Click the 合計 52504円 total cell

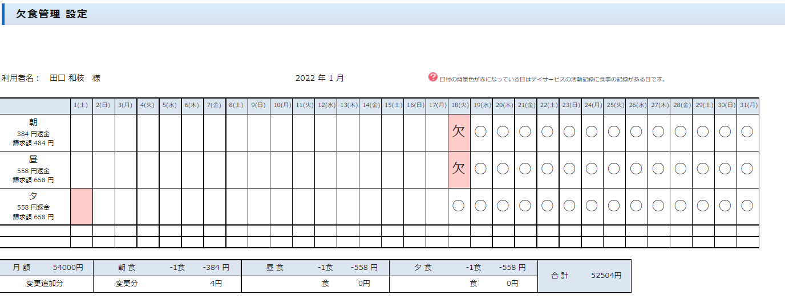[x=584, y=276]
